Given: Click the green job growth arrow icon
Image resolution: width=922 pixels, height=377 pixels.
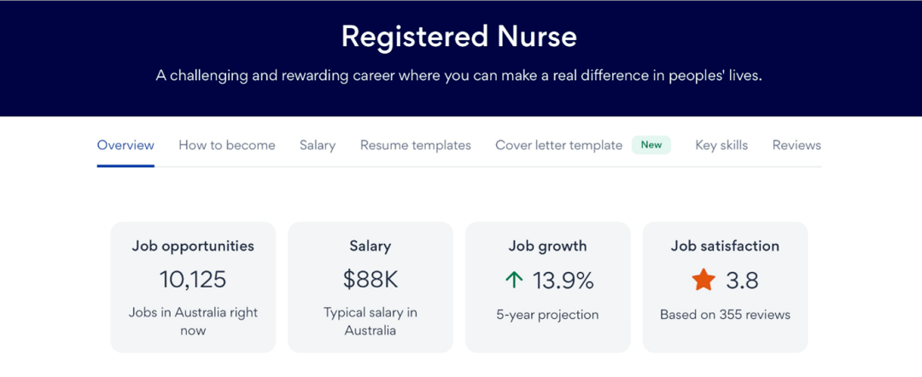Looking at the screenshot, I should [514, 281].
